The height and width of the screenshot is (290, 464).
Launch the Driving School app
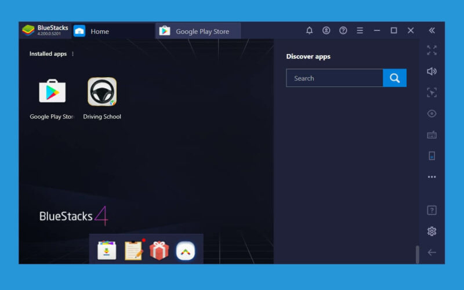[x=102, y=92]
